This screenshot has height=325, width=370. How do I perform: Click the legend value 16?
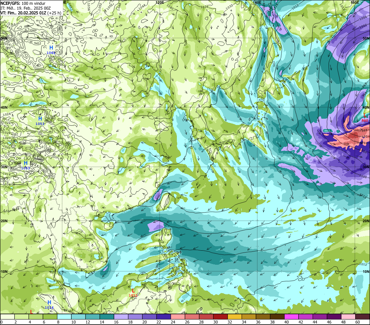point(116,322)
